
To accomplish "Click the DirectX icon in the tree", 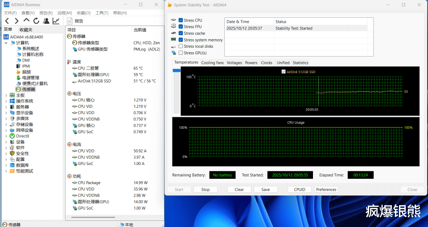I will pyautogui.click(x=12, y=136).
